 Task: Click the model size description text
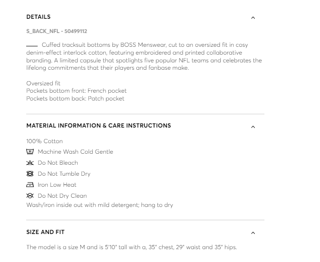132,247
